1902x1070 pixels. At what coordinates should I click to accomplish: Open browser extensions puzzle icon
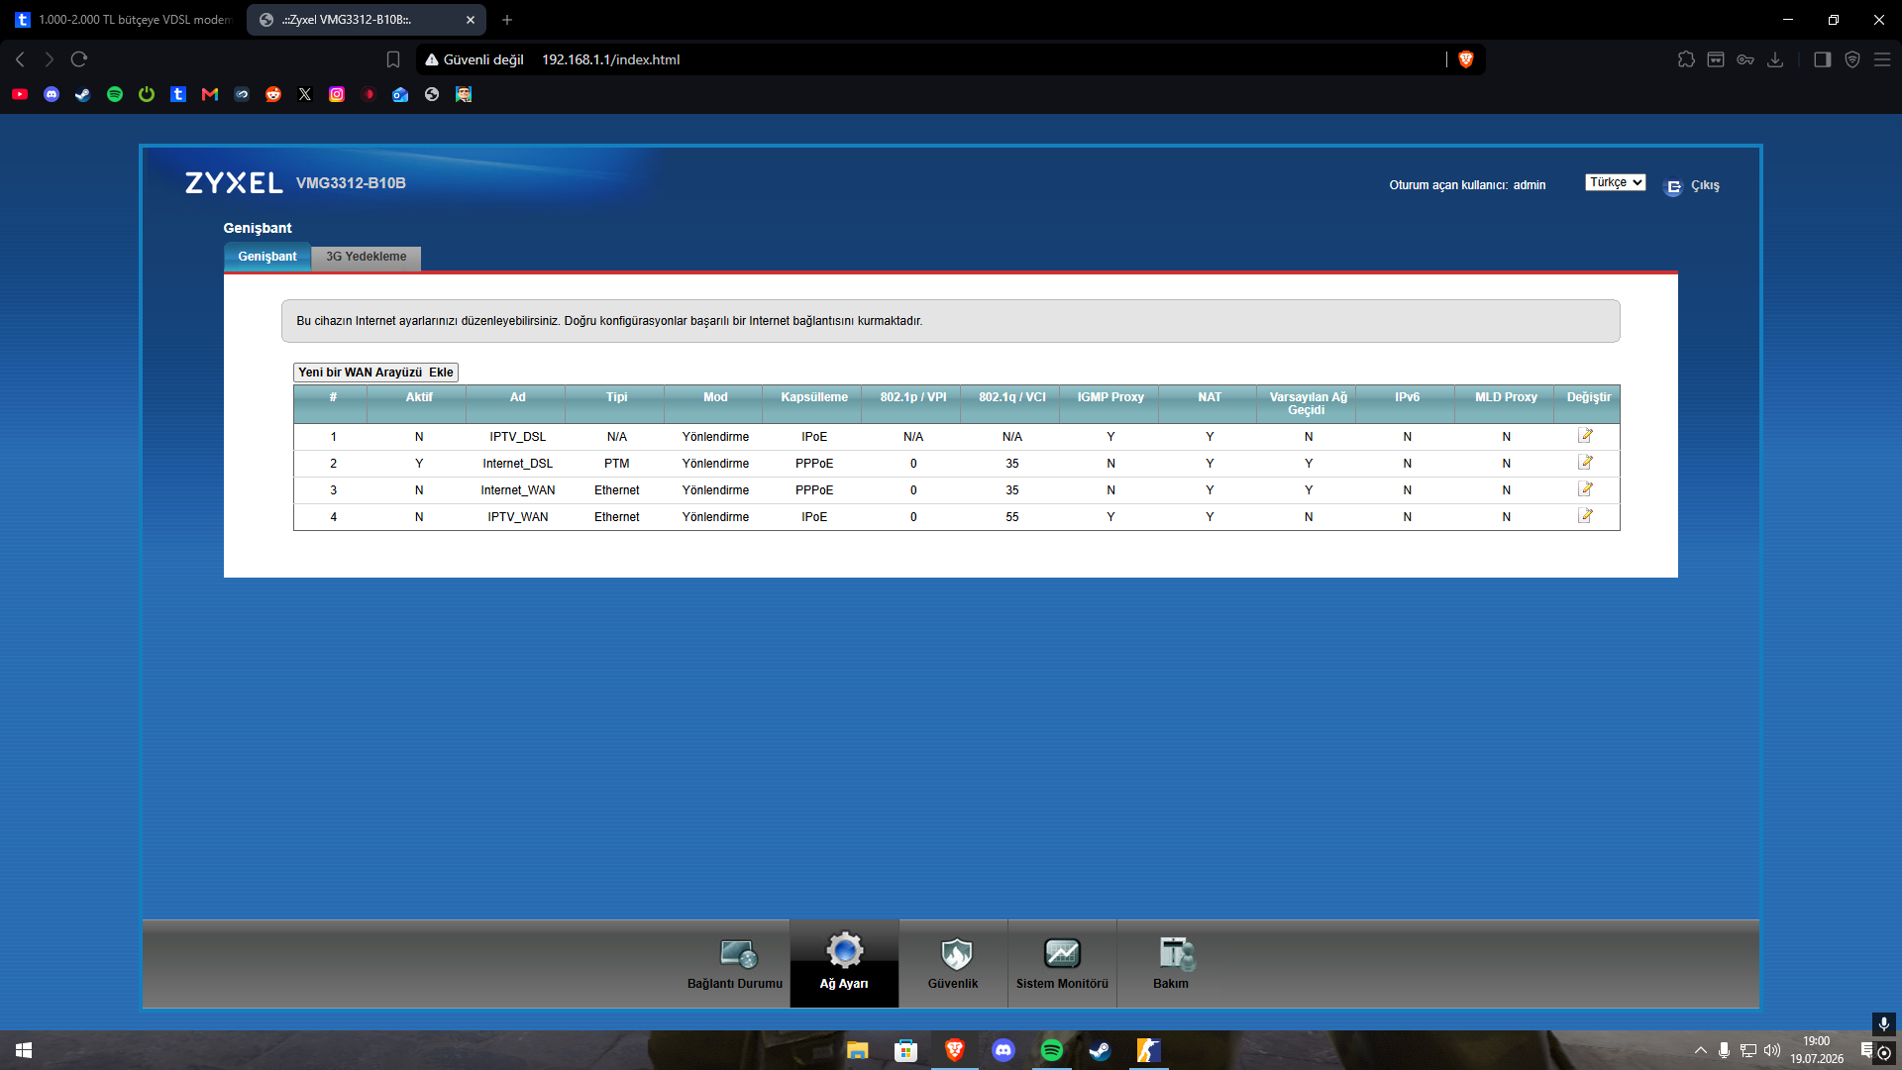[x=1686, y=59]
